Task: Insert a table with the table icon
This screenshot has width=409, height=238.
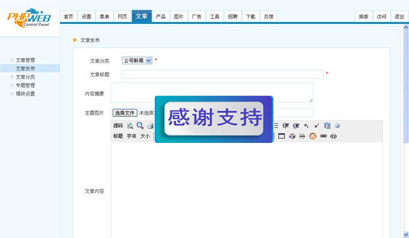Action: click(281, 136)
